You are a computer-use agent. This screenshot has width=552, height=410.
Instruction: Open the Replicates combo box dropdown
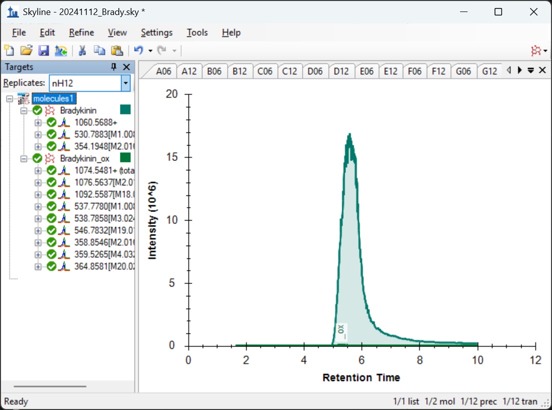(x=126, y=83)
